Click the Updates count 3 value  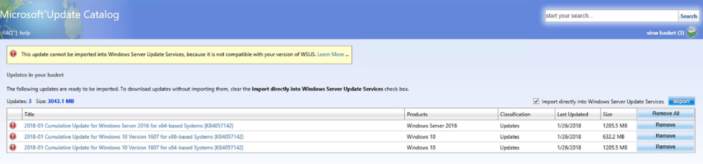click(x=30, y=101)
